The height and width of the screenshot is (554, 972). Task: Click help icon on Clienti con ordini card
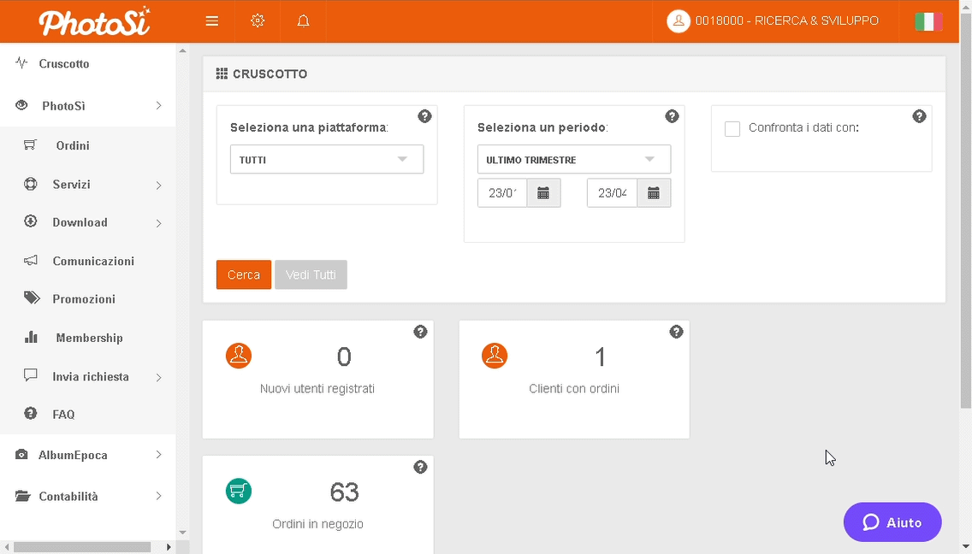click(676, 332)
